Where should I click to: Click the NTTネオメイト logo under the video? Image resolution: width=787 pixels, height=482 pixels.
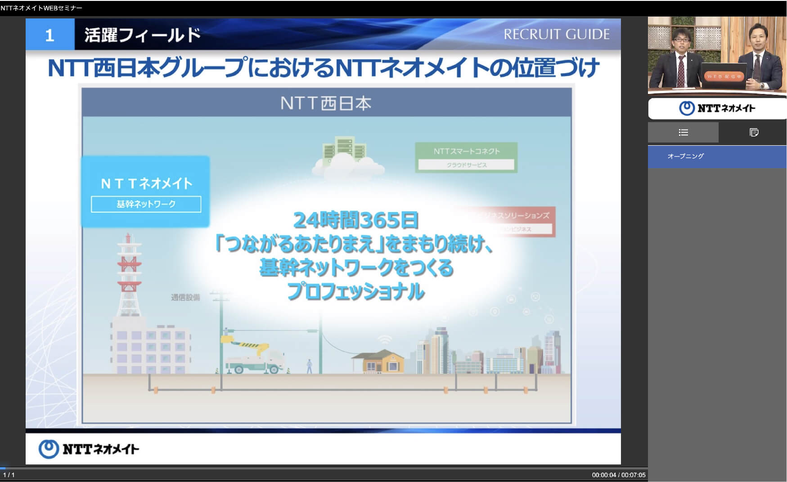pyautogui.click(x=717, y=108)
